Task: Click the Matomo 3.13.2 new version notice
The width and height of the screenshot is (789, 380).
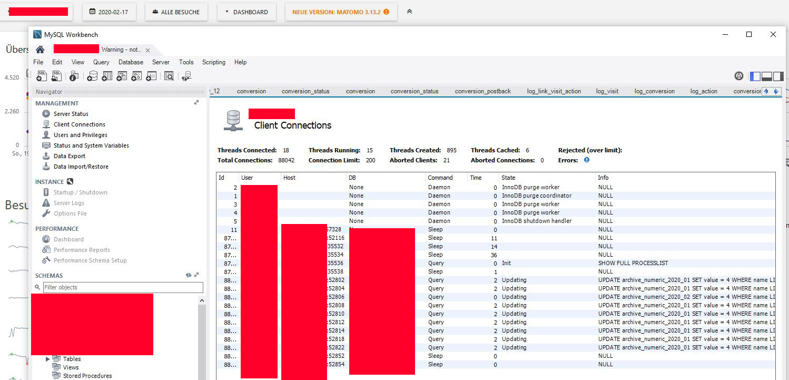Action: [x=341, y=12]
